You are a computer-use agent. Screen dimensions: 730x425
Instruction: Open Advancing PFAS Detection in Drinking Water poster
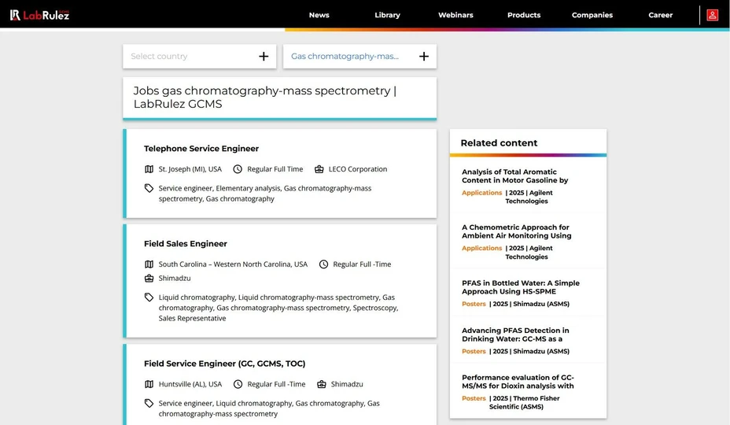click(515, 334)
